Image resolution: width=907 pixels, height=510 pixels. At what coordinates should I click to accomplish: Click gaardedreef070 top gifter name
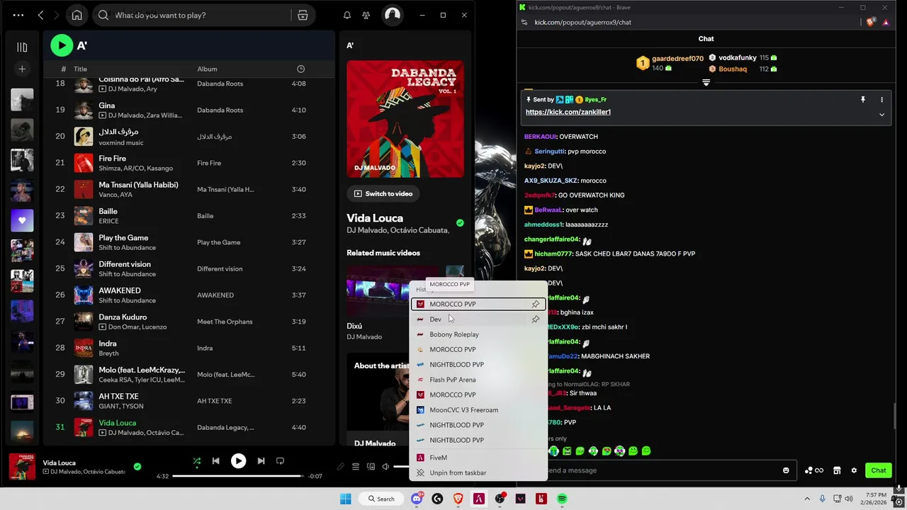tap(677, 58)
